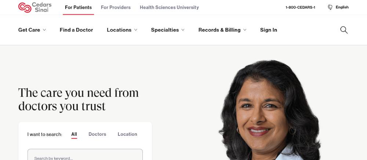This screenshot has width=367, height=160.
Task: Click the Sign In link
Action: click(269, 30)
